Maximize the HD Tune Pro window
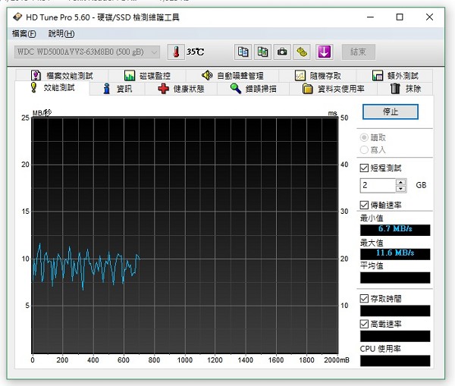This screenshot has height=386, width=455. coord(400,17)
